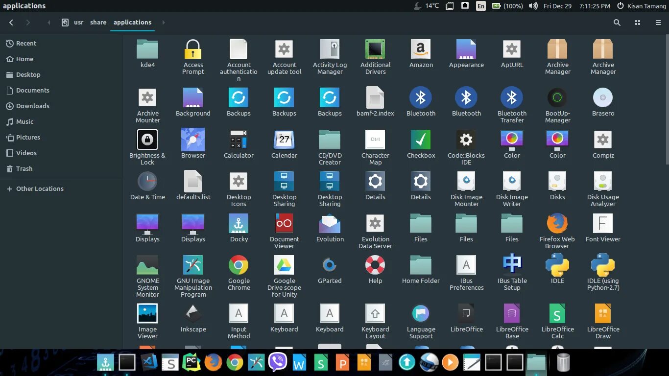Open the battery (100%) indicator
Viewport: 669px width, 376px height.
[x=507, y=6]
